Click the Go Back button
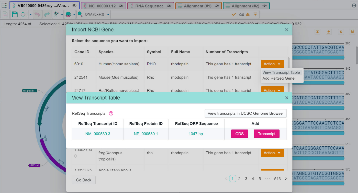Viewport: 358px width, 193px height. (84, 180)
